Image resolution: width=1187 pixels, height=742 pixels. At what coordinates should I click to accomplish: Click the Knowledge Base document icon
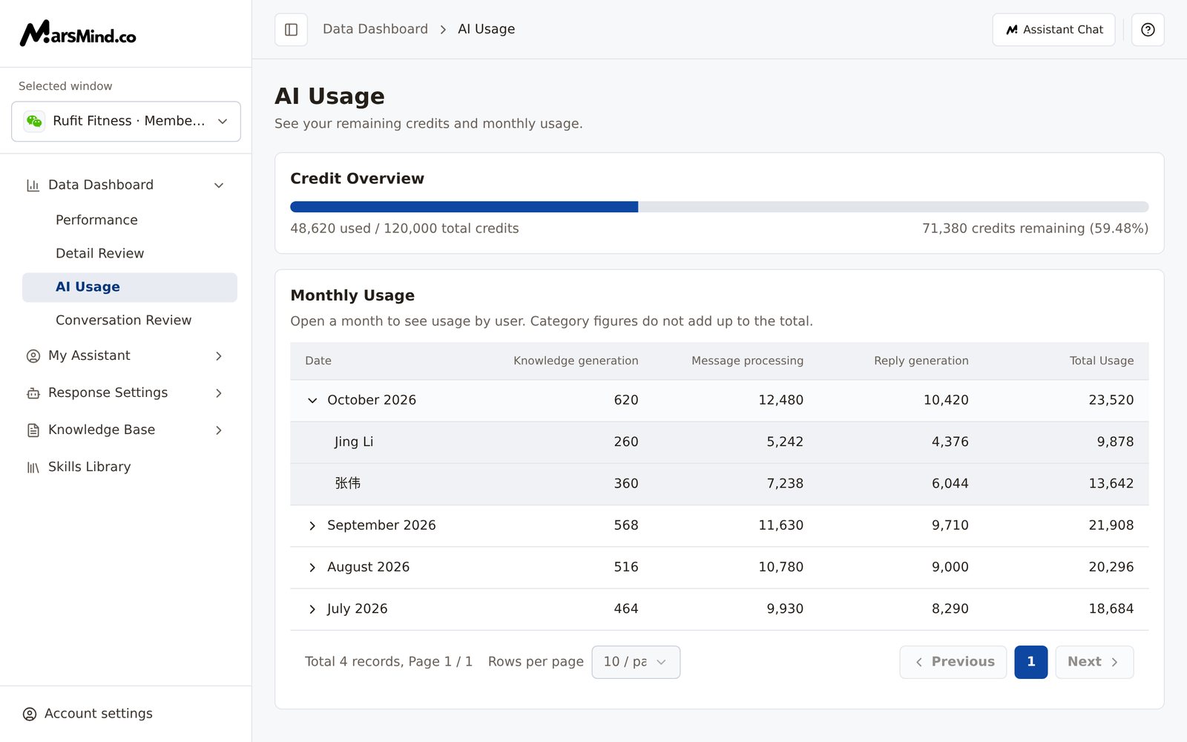[x=33, y=430]
